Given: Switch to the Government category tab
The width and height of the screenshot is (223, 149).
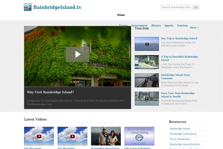Looking at the screenshot, I should tap(139, 26).
